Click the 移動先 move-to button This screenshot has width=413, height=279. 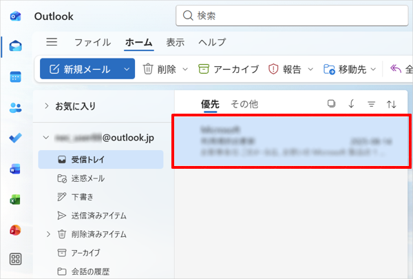pyautogui.click(x=345, y=69)
